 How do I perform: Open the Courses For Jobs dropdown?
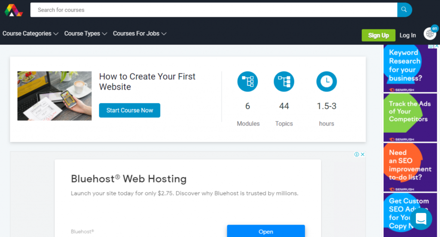coord(139,33)
